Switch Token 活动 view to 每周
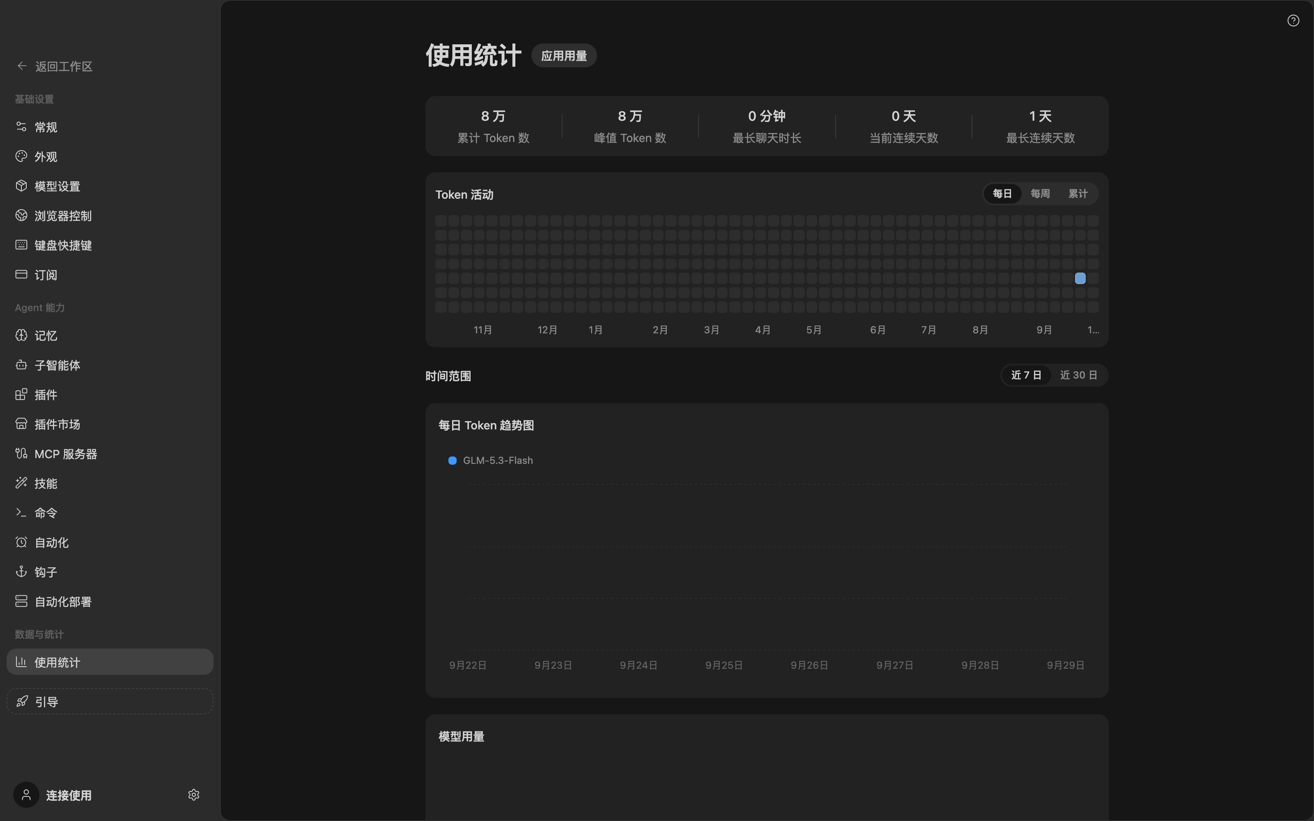1314x821 pixels. (x=1041, y=194)
